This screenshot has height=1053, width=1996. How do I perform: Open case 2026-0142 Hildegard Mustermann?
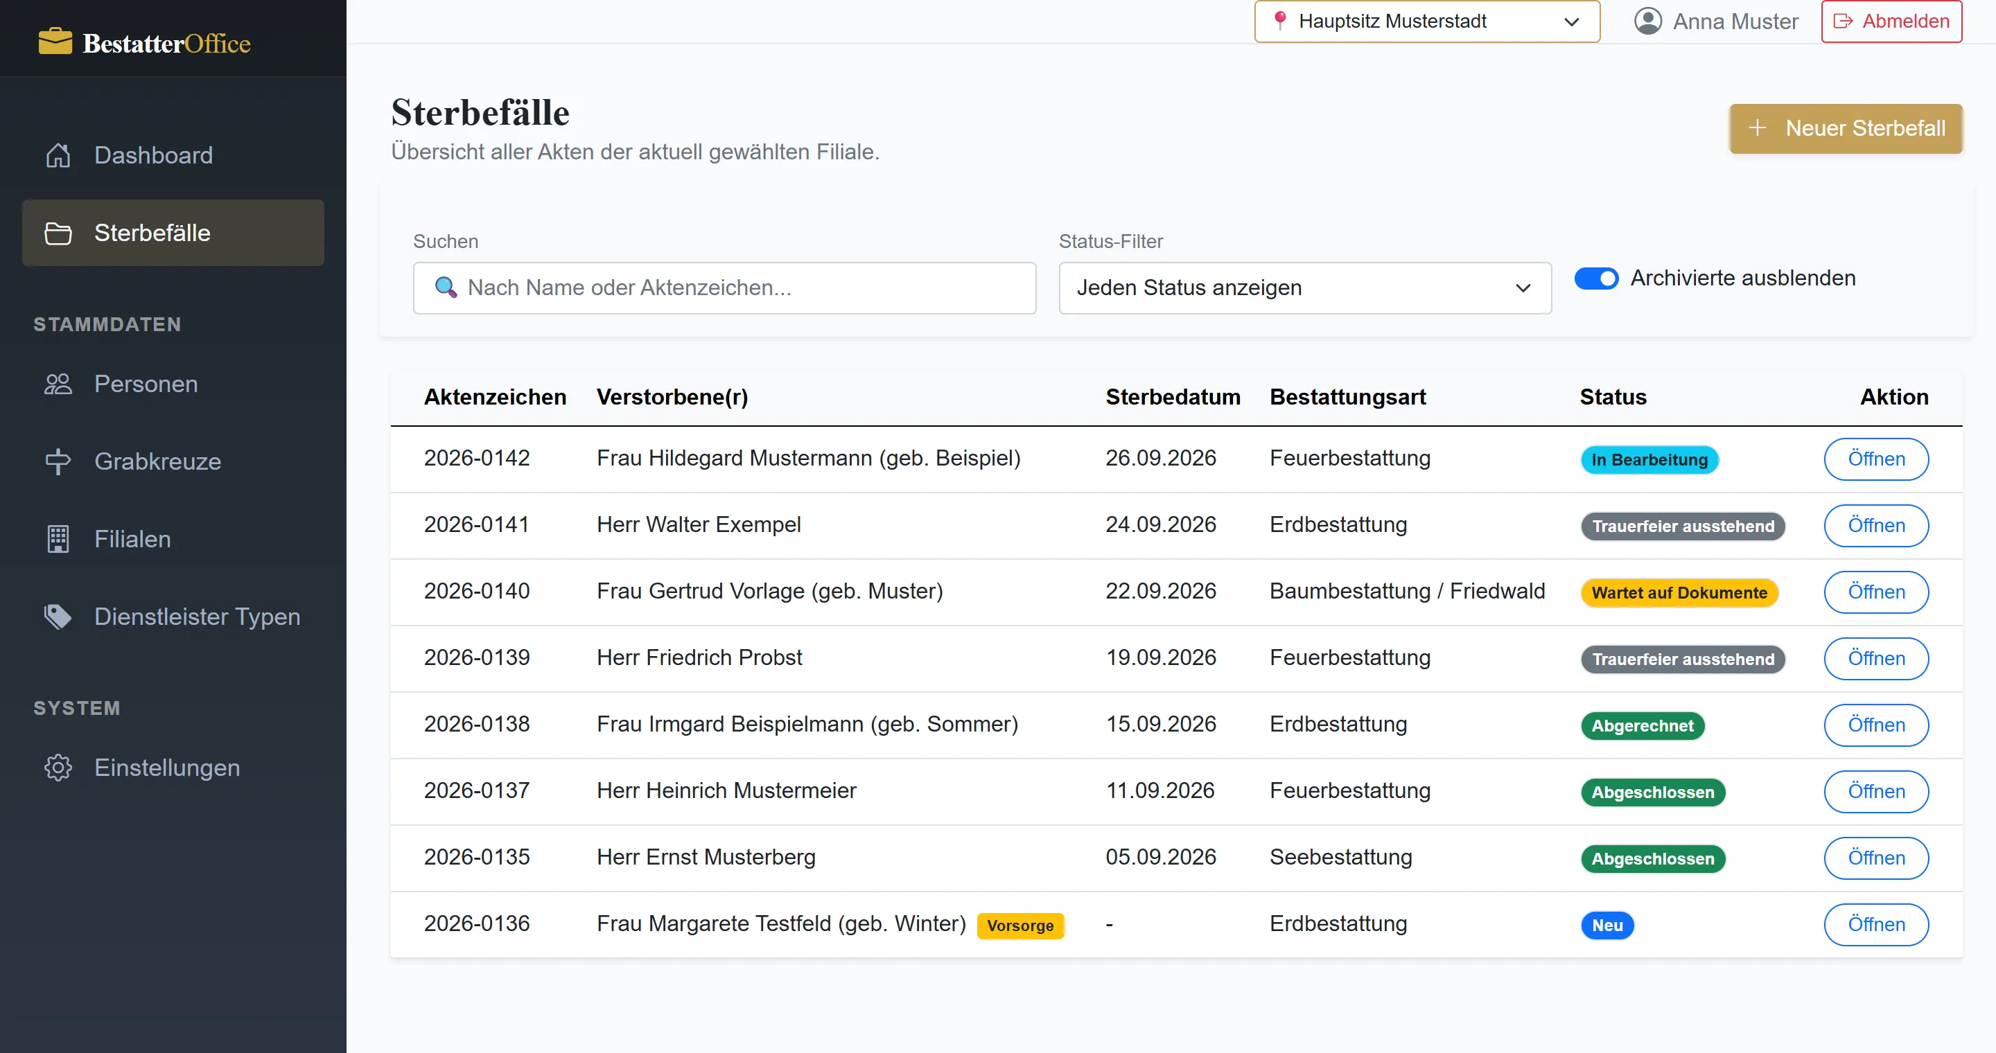[x=1876, y=459]
